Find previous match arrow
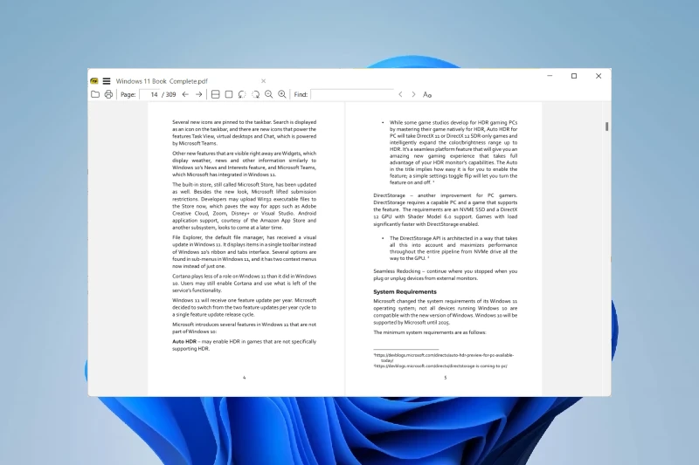Screen dimensions: 699x465 coord(400,94)
